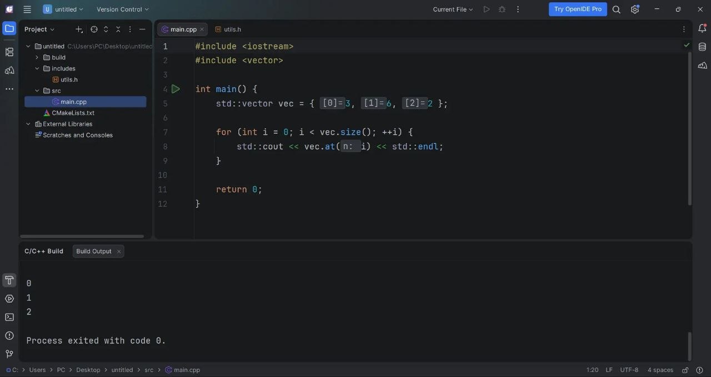This screenshot has width=711, height=377.
Task: Click Desktop breadcrumb in navigation bar
Action: pyautogui.click(x=88, y=370)
